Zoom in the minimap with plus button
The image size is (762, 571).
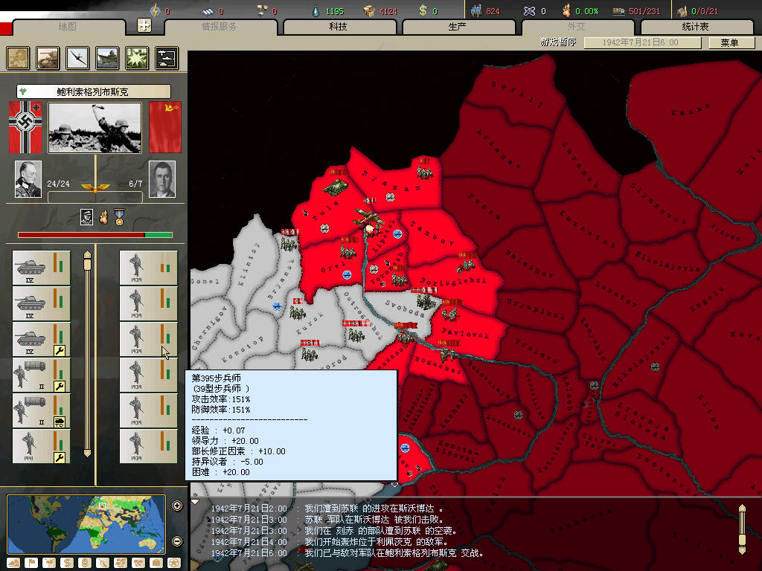tap(177, 506)
